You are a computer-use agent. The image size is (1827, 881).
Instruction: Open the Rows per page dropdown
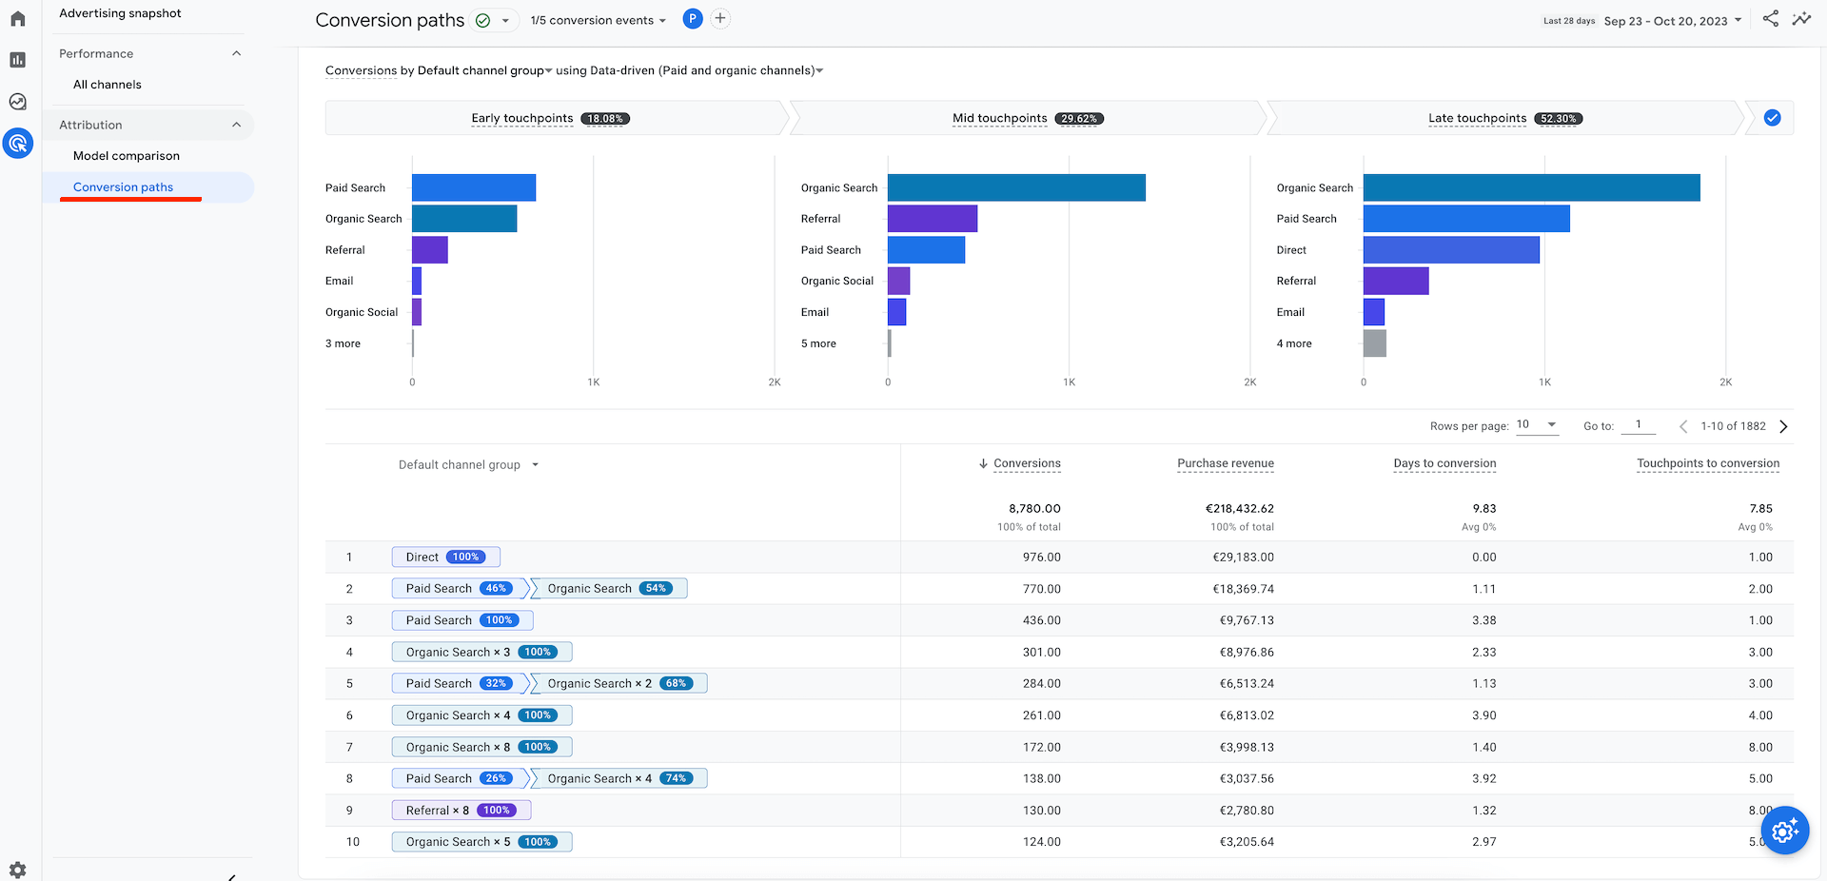pos(1537,425)
